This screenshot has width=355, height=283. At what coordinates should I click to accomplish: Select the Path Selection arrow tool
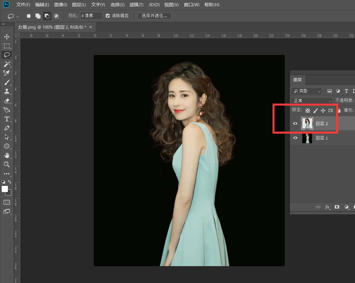point(7,137)
